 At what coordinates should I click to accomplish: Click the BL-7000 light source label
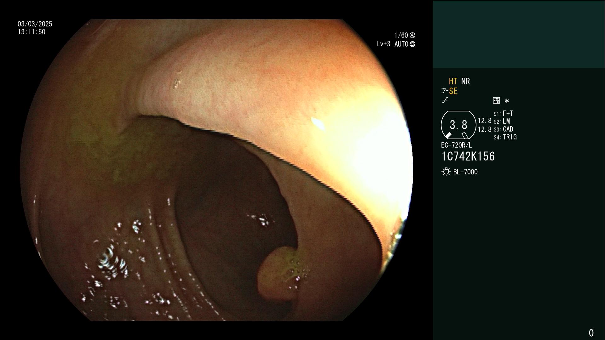pyautogui.click(x=465, y=172)
